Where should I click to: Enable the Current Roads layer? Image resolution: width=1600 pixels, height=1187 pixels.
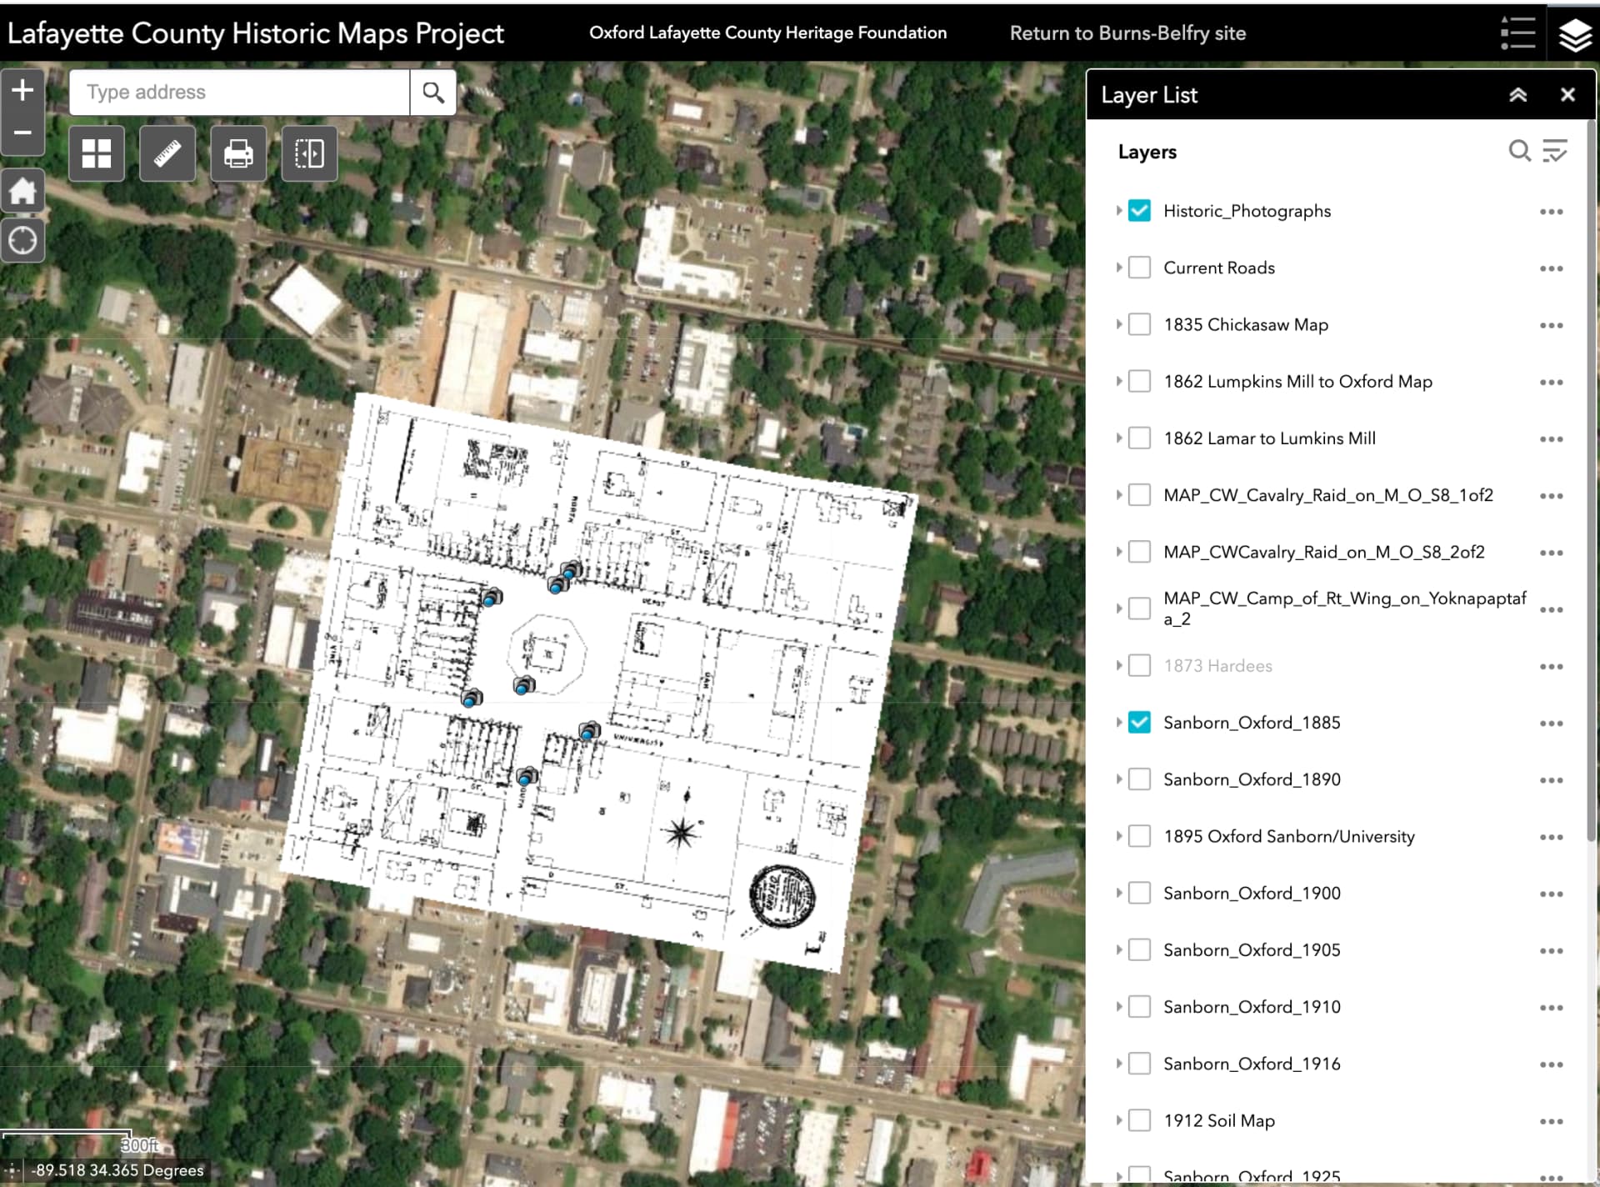(1139, 268)
